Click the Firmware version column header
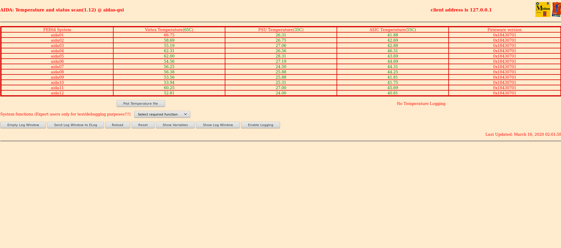This screenshot has height=248, width=561. click(505, 30)
